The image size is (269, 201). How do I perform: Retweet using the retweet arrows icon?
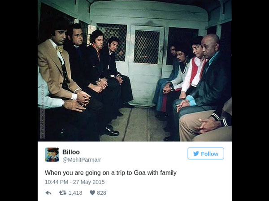[x=63, y=193]
